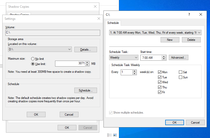The width and height of the screenshot is (210, 138).
Task: Click OK in the Shadow Copies window
Action: pos(67,127)
